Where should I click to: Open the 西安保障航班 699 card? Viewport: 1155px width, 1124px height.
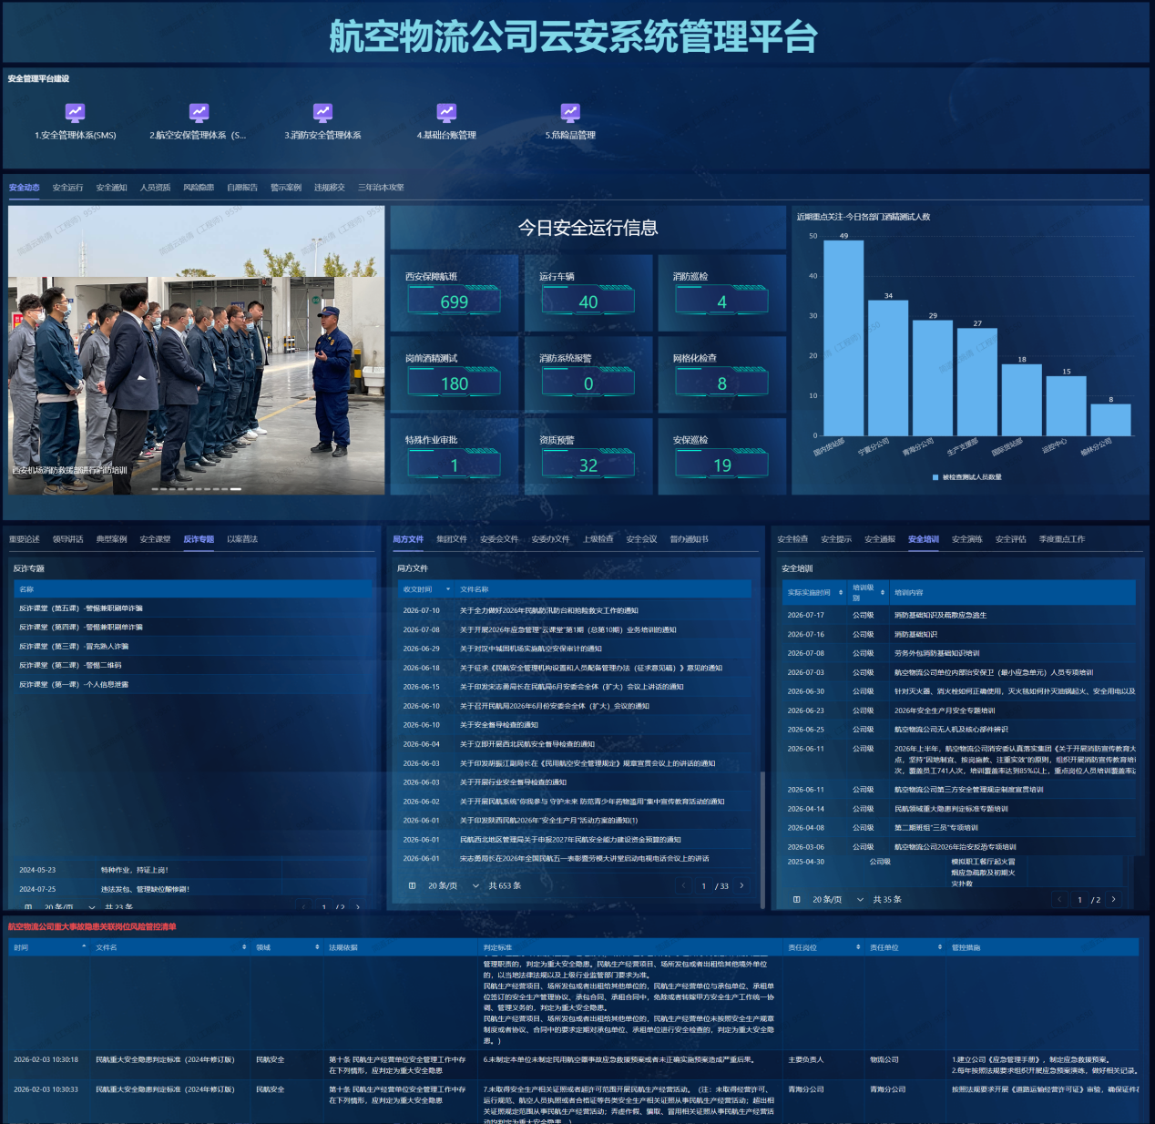click(x=455, y=292)
